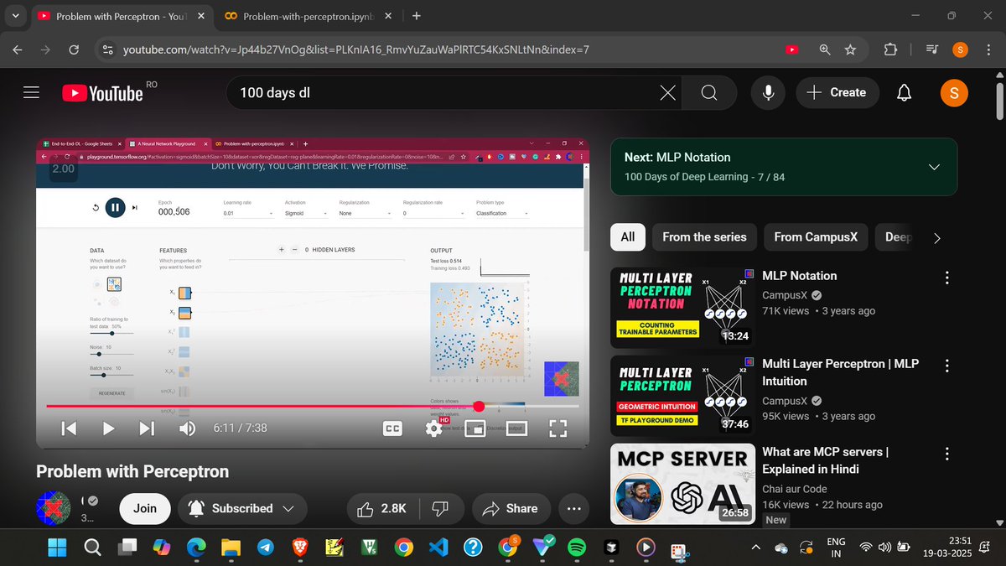Open more actions three-dot button

[573, 508]
